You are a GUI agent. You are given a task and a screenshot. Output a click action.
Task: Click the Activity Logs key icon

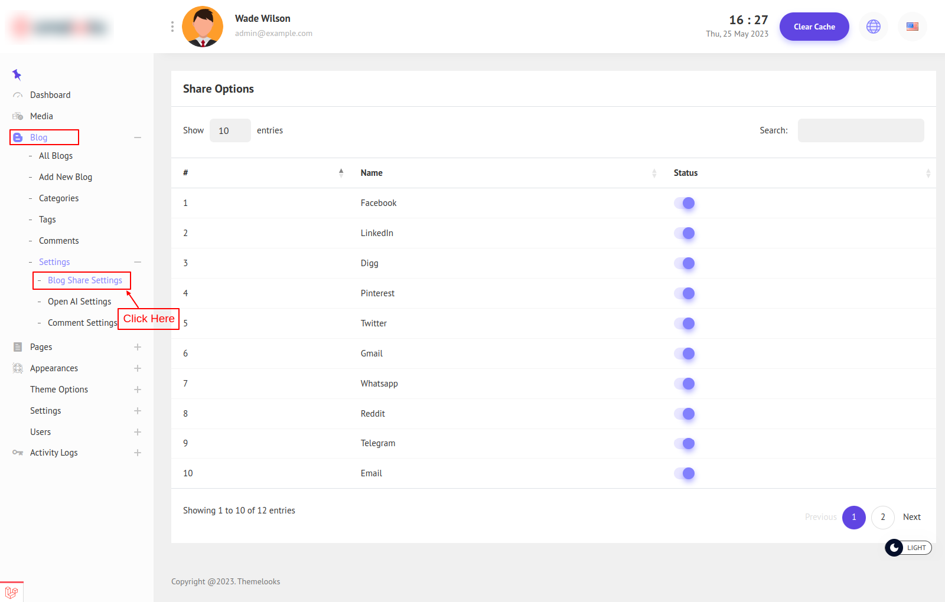click(x=18, y=453)
